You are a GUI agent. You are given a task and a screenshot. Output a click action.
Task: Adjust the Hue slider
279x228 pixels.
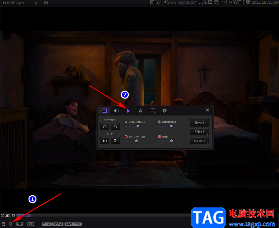[x=172, y=141]
